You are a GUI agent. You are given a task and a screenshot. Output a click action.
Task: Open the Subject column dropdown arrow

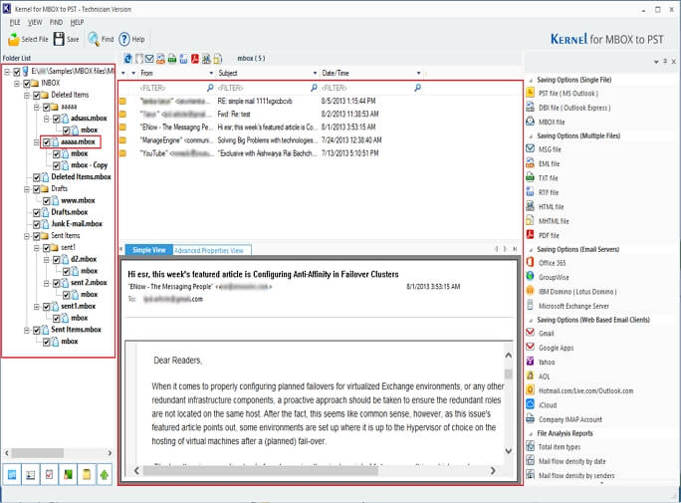315,73
